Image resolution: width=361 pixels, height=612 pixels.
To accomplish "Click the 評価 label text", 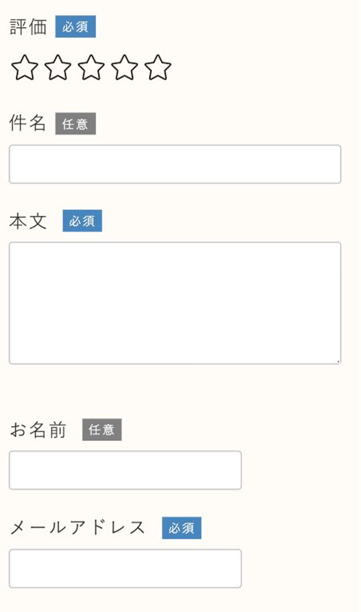I will pos(28,27).
